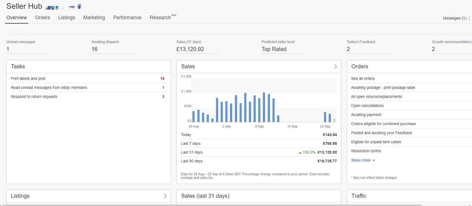Open Orders eligible for combined purchase

pos(383,124)
